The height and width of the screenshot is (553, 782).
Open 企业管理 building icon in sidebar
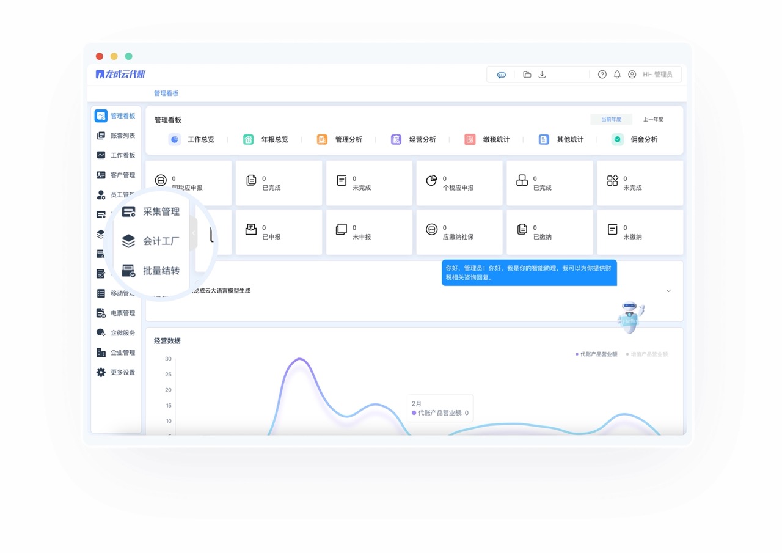tap(101, 353)
